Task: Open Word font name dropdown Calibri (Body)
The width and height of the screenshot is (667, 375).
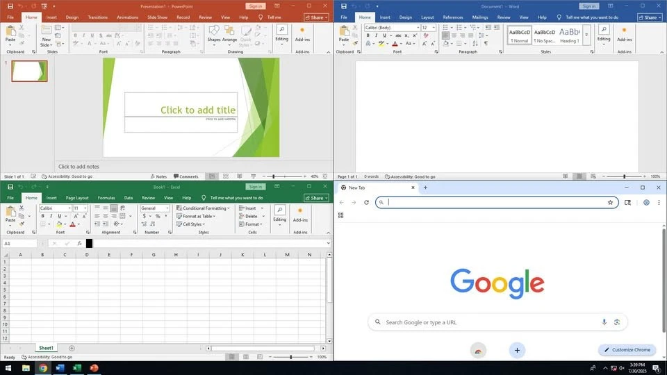Action: coord(418,28)
